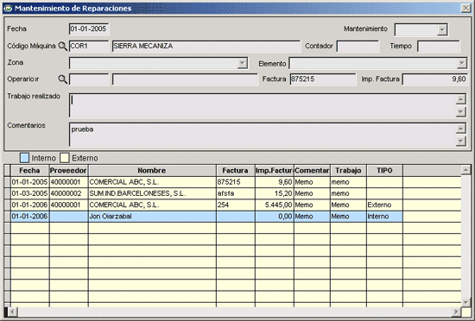Image resolution: width=475 pixels, height=321 pixels.
Task: Click the SIERRA MECANIZA description field
Action: [206, 47]
